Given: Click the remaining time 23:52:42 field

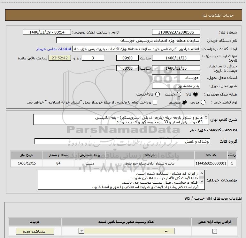Looking at the screenshot, I should [x=60, y=58].
